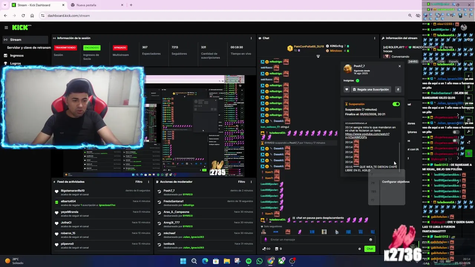Click the shop icon with count 0

278,249
